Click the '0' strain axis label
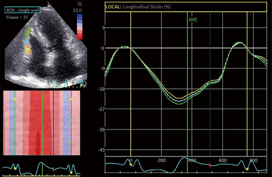 click(x=103, y=48)
